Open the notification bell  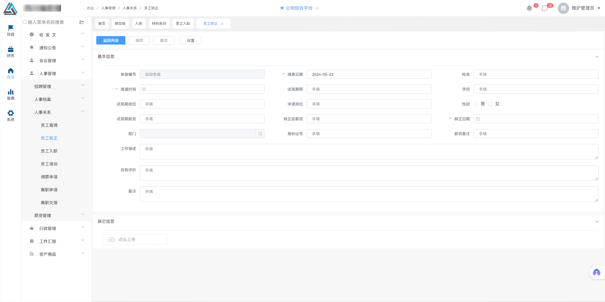[529, 8]
